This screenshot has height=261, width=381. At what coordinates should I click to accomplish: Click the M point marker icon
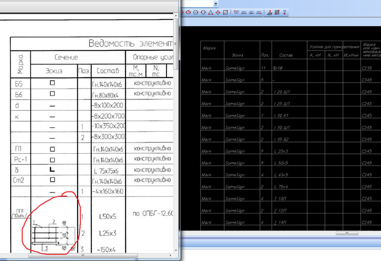285,12
